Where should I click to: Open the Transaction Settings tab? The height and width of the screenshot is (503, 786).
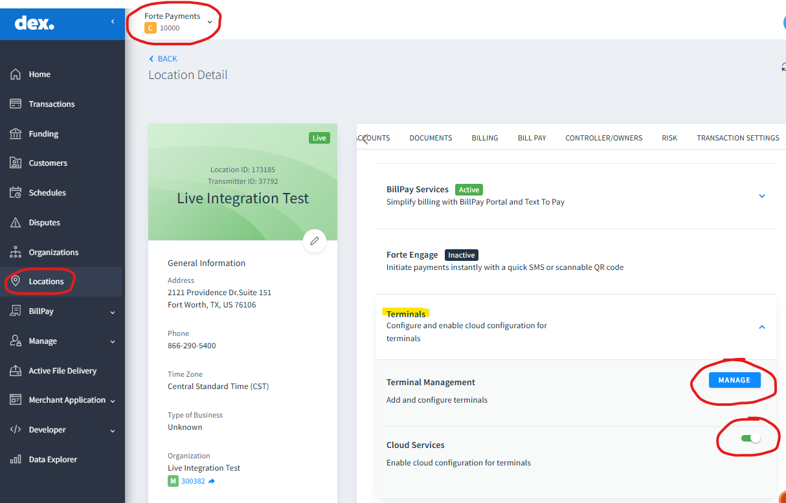click(738, 138)
